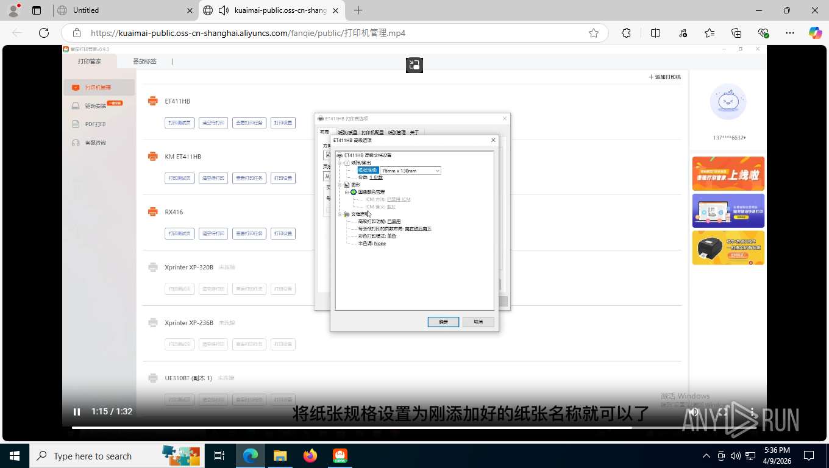Close the ET411HB 高级选项 dialog
The image size is (829, 468).
(x=493, y=140)
